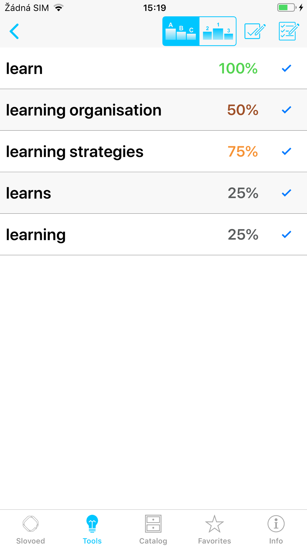Toggle the checkmark on learning row
Viewport: 307px width, 546px height.
(286, 234)
